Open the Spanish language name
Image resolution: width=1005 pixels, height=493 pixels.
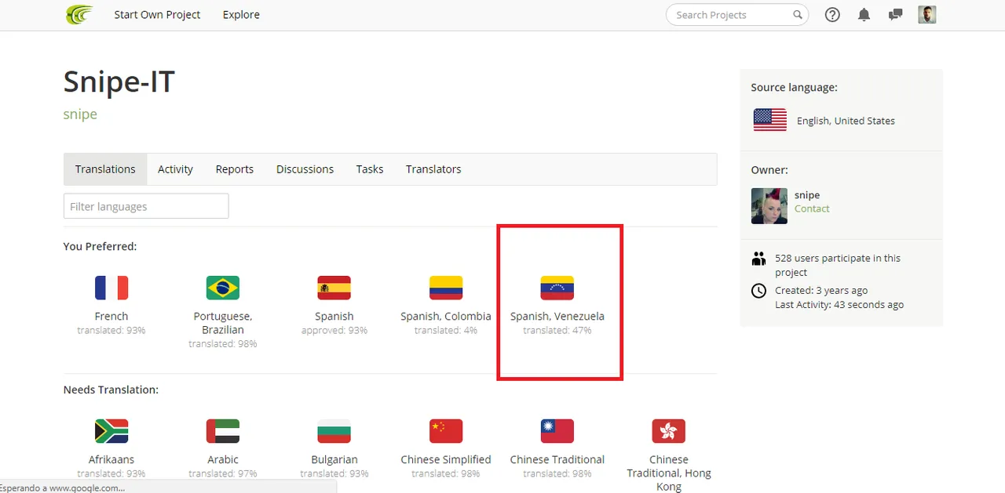[334, 317]
